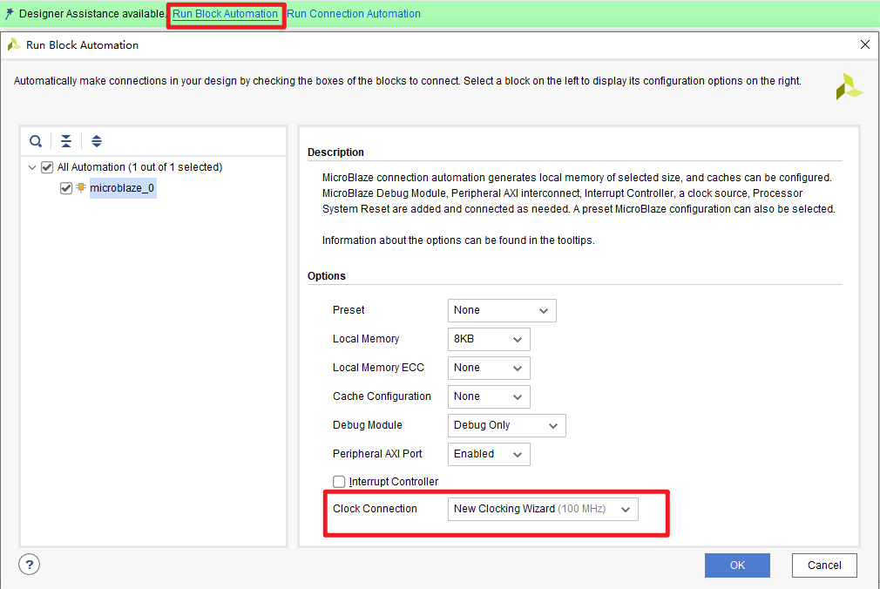
Task: Open the Preset dropdown
Action: tap(502, 310)
